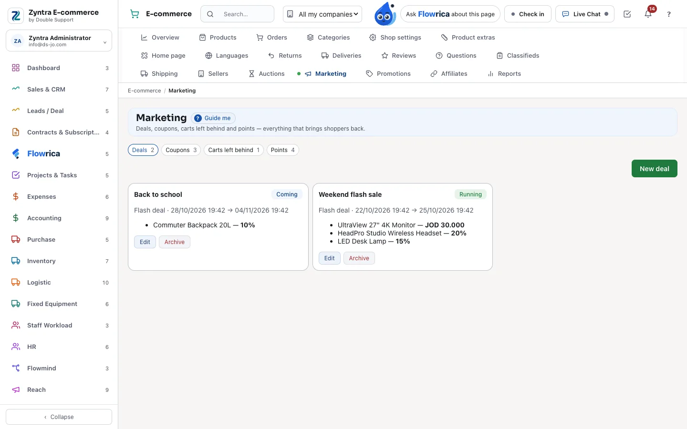Go to the Promotions section
Image resolution: width=687 pixels, height=429 pixels.
coord(388,73)
